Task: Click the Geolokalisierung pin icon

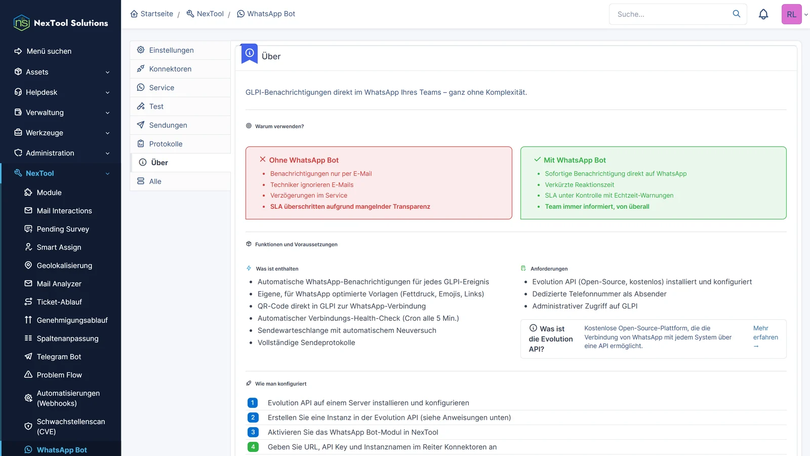Action: pyautogui.click(x=28, y=265)
